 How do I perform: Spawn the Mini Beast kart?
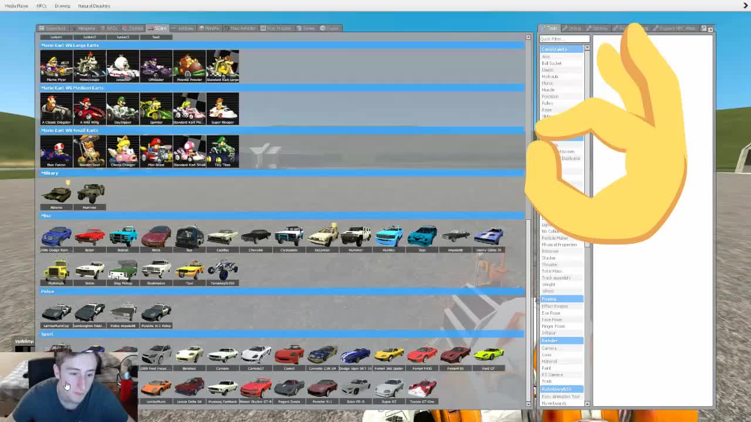coord(156,151)
